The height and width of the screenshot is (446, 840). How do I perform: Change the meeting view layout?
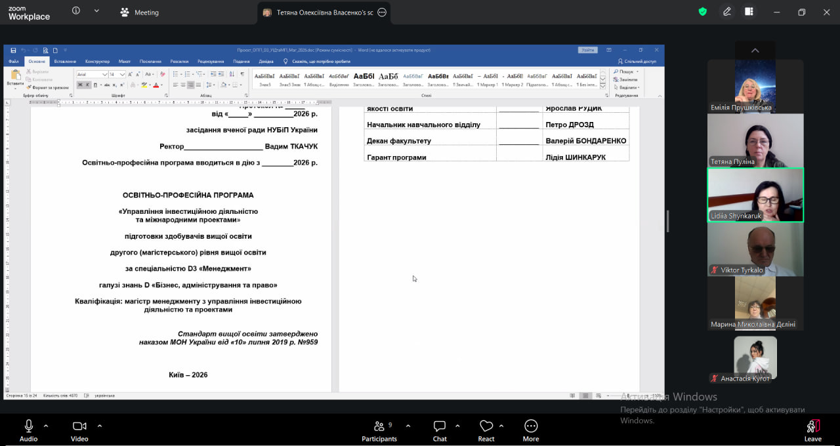coord(749,12)
